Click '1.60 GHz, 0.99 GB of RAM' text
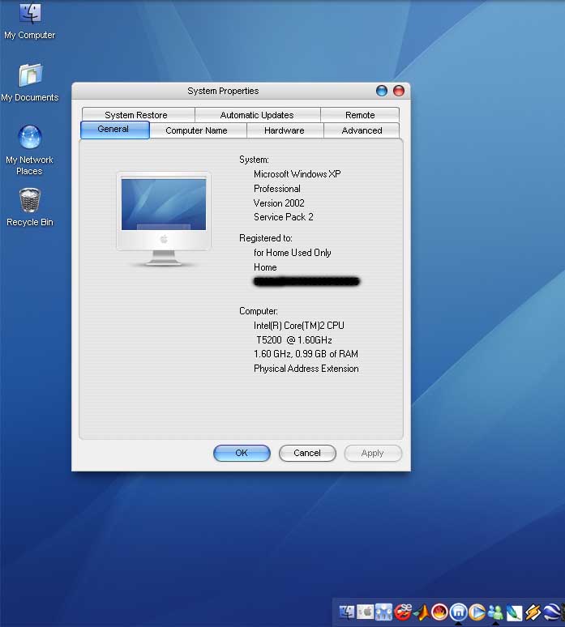 306,354
